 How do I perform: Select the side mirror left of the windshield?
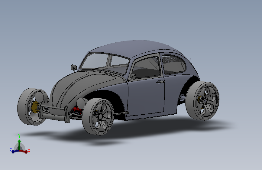click(x=74, y=67)
